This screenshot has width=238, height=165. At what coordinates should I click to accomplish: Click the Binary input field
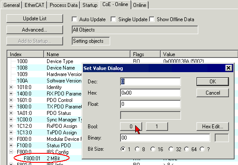[x=165, y=138]
